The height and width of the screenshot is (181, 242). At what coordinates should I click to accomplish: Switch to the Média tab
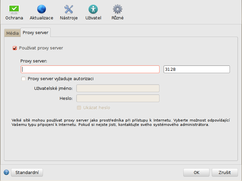[x=12, y=33]
